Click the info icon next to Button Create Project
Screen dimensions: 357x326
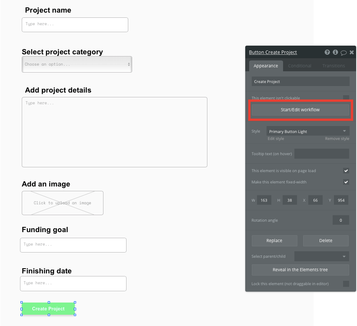click(335, 52)
